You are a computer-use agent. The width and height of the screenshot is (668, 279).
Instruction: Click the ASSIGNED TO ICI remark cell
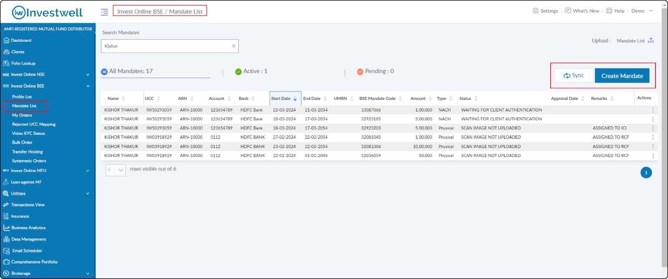click(x=610, y=128)
